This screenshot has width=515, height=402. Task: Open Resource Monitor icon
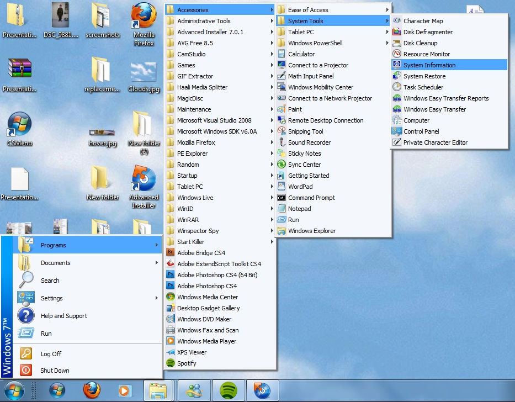pyautogui.click(x=397, y=54)
